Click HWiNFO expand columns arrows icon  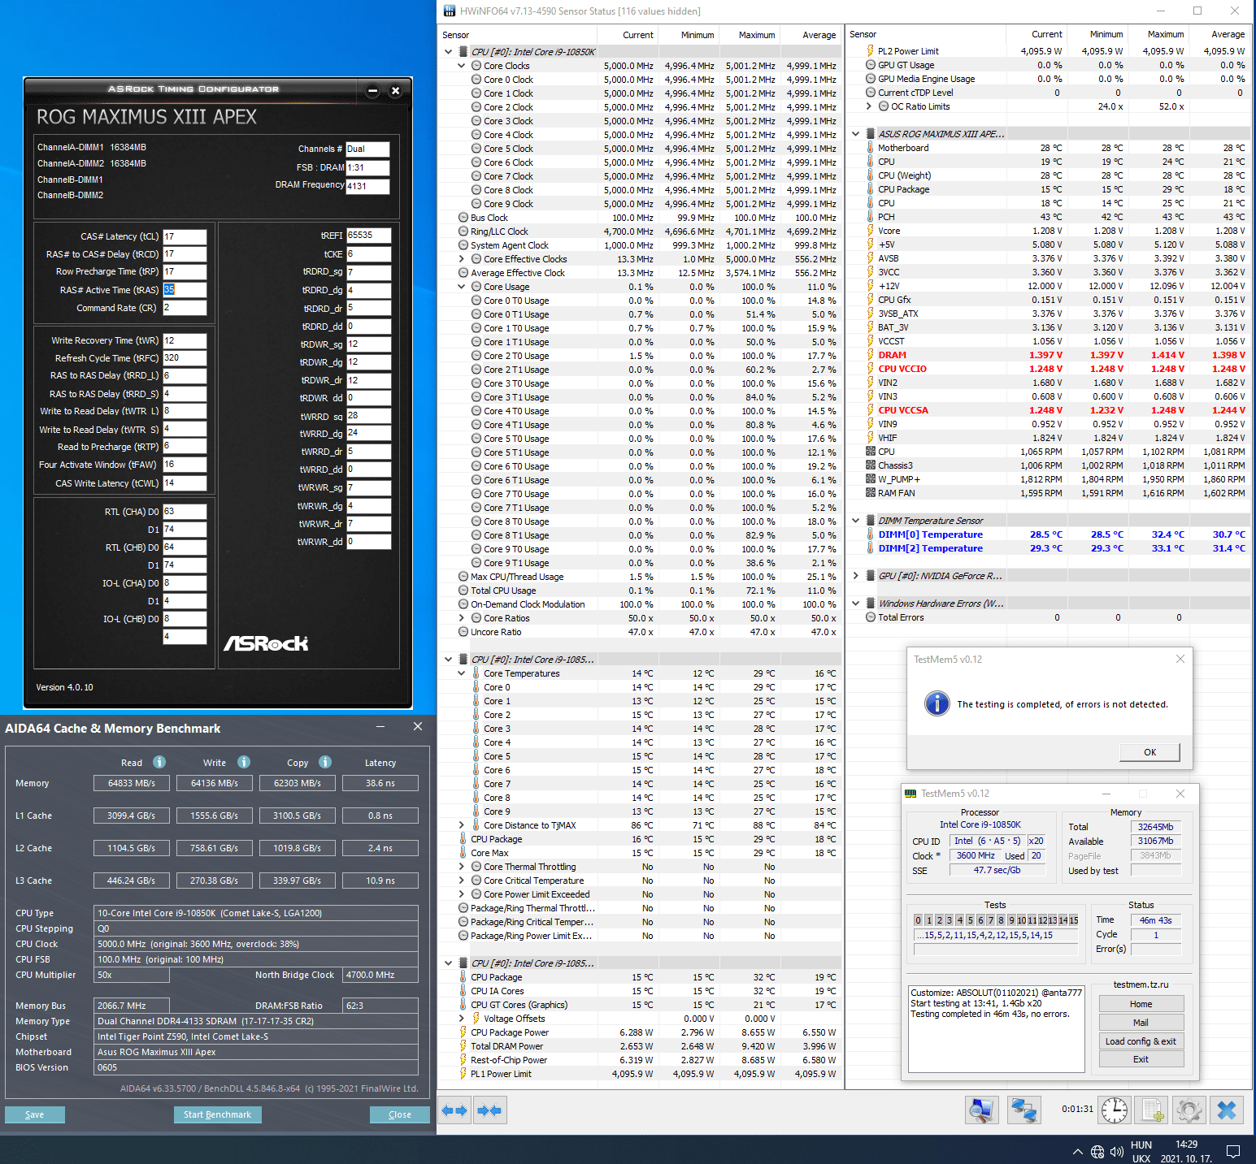tap(455, 1110)
